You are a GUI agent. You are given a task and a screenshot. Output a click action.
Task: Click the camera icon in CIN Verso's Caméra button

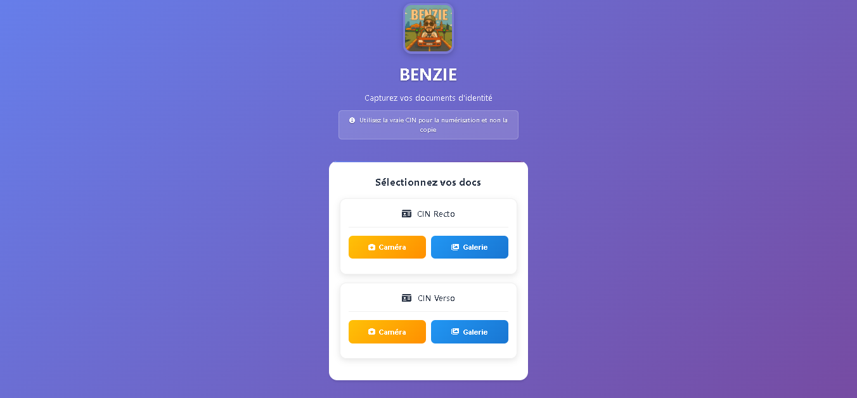(372, 331)
